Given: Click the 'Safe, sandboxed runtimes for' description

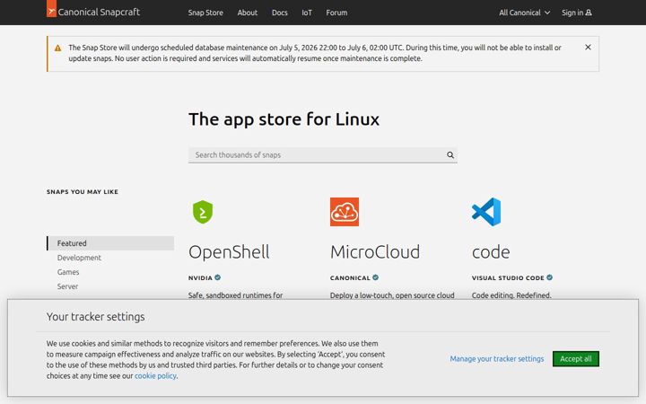Looking at the screenshot, I should 236,295.
